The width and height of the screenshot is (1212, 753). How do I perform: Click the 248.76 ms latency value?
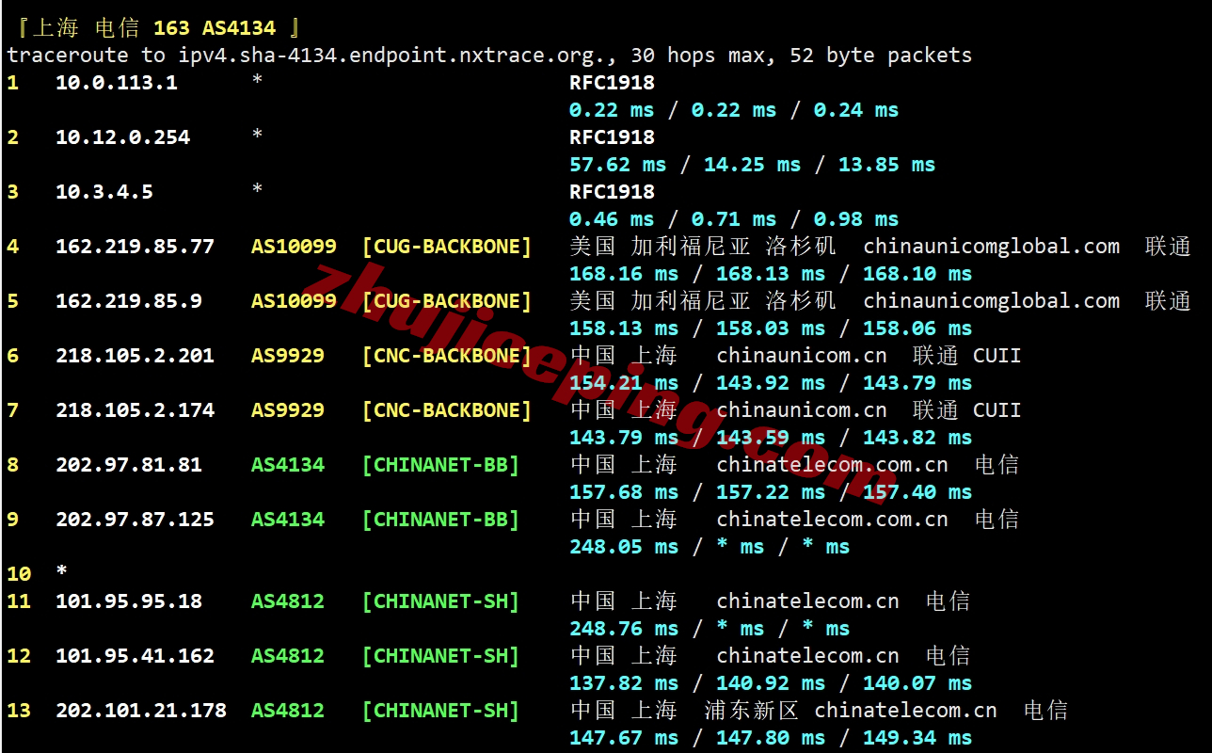pos(624,629)
